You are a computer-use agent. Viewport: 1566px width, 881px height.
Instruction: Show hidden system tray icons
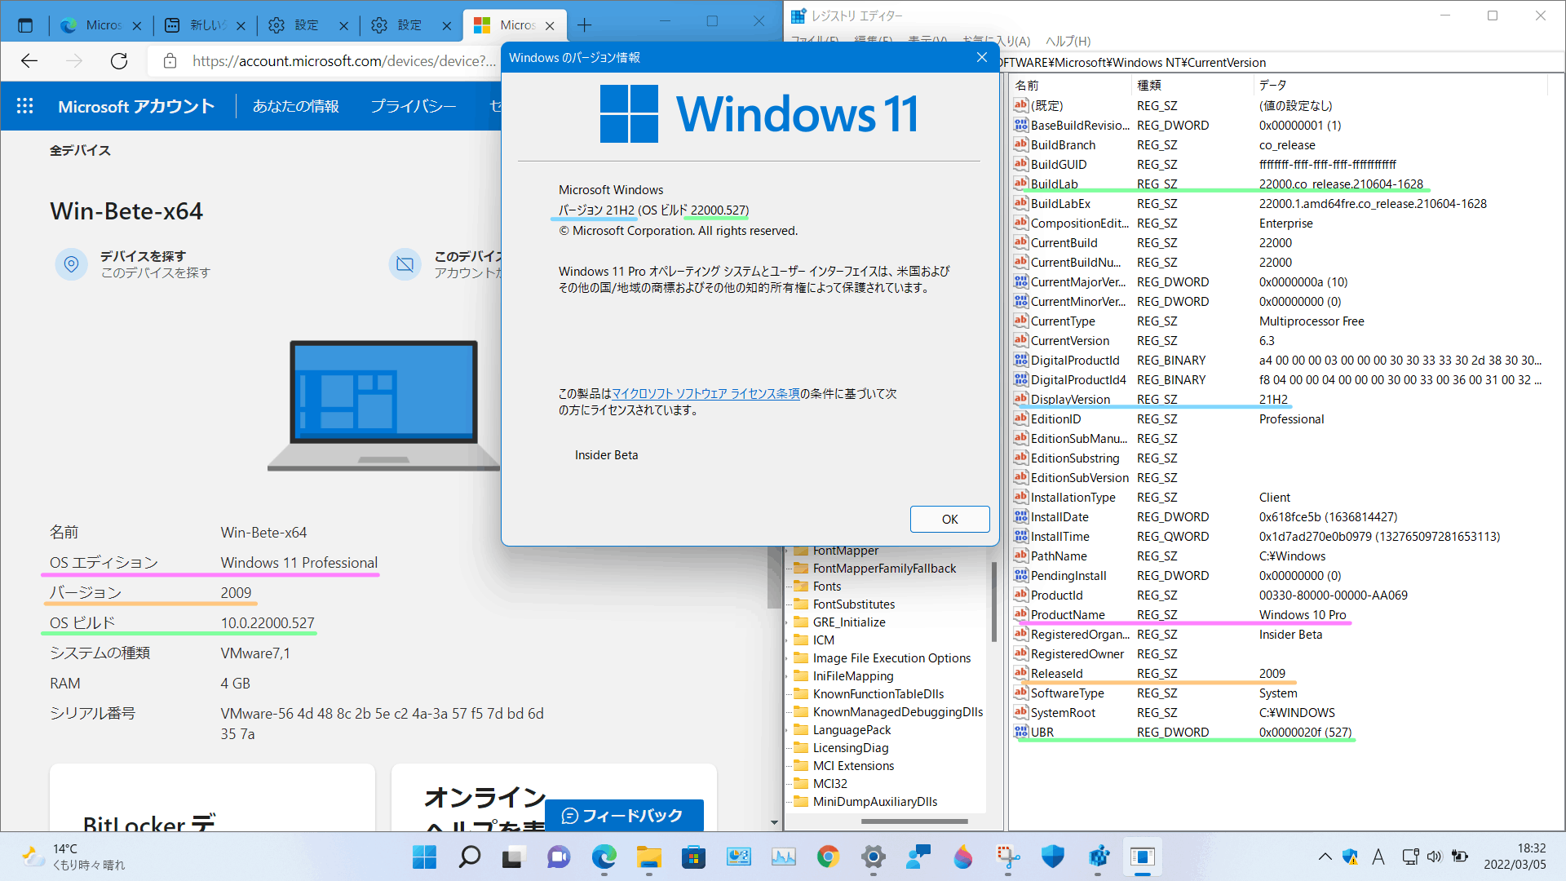coord(1325,857)
